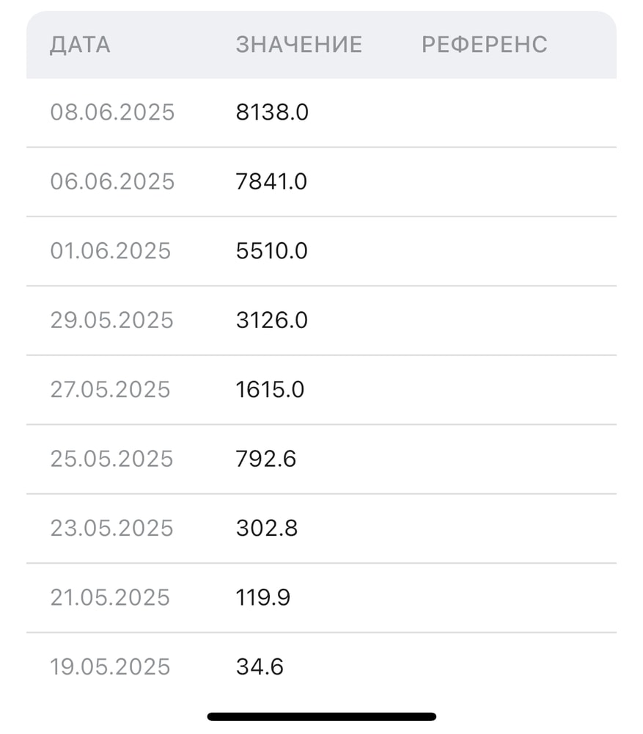Click the 3126.0 value
Image resolution: width=643 pixels, height=734 pixels.
[271, 320]
